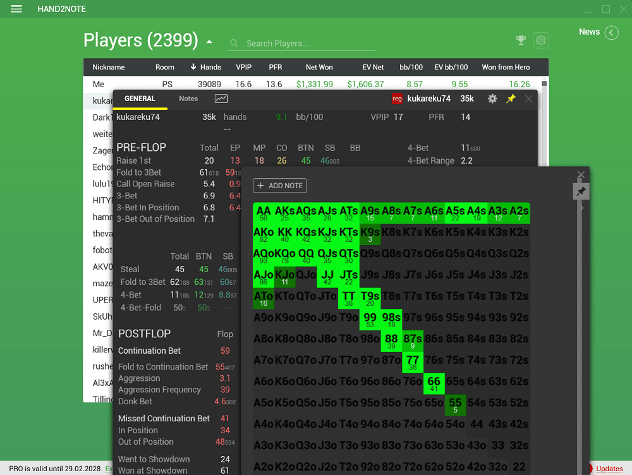
Task: Click the POSTFLOP section heading
Action: coord(144,334)
